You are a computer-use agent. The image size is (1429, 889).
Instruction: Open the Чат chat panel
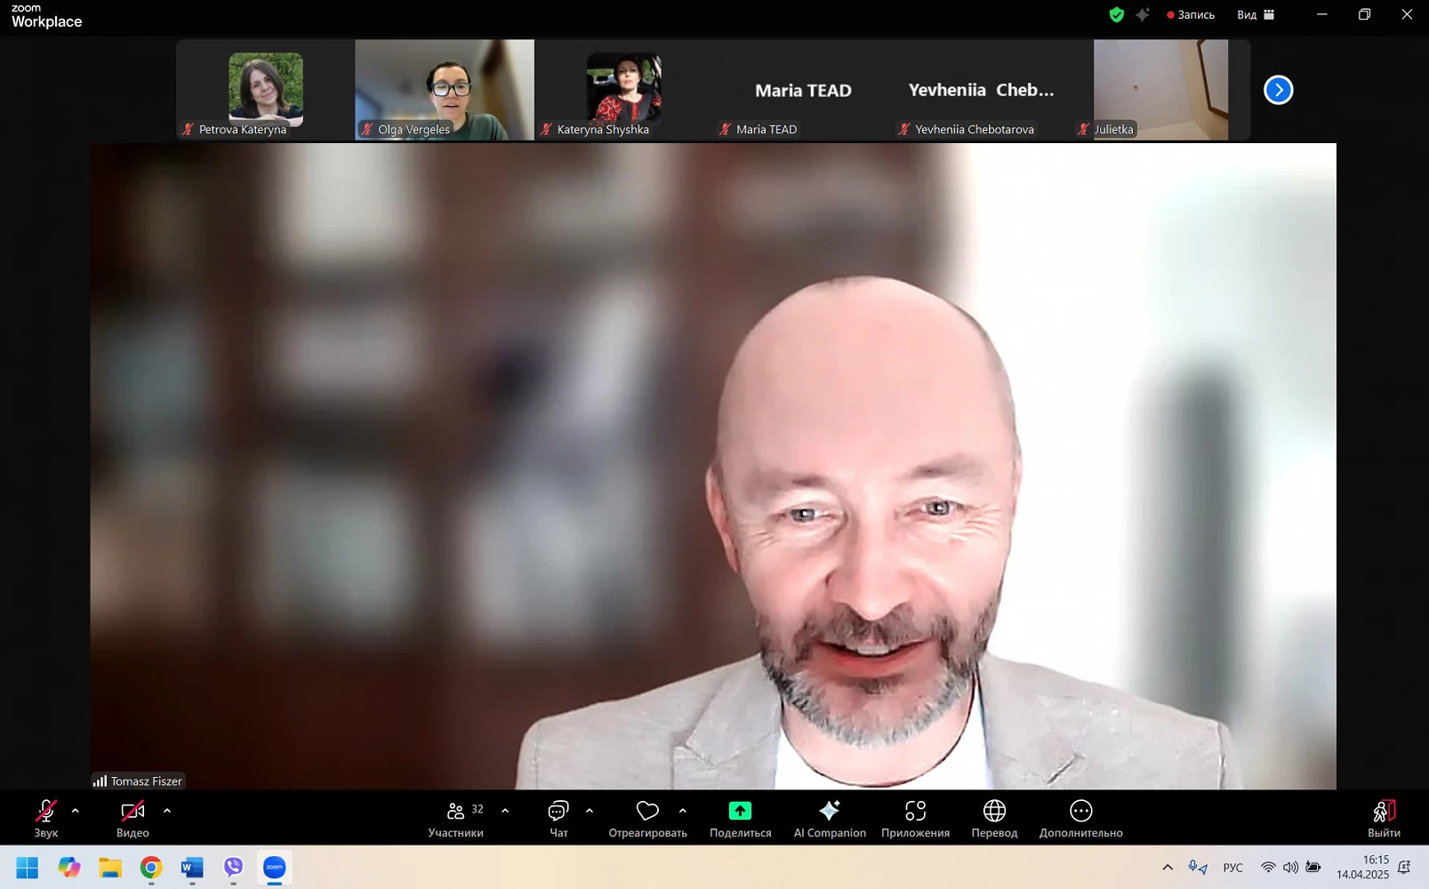point(558,818)
